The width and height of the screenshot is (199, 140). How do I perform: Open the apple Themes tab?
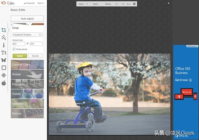pos(4,83)
